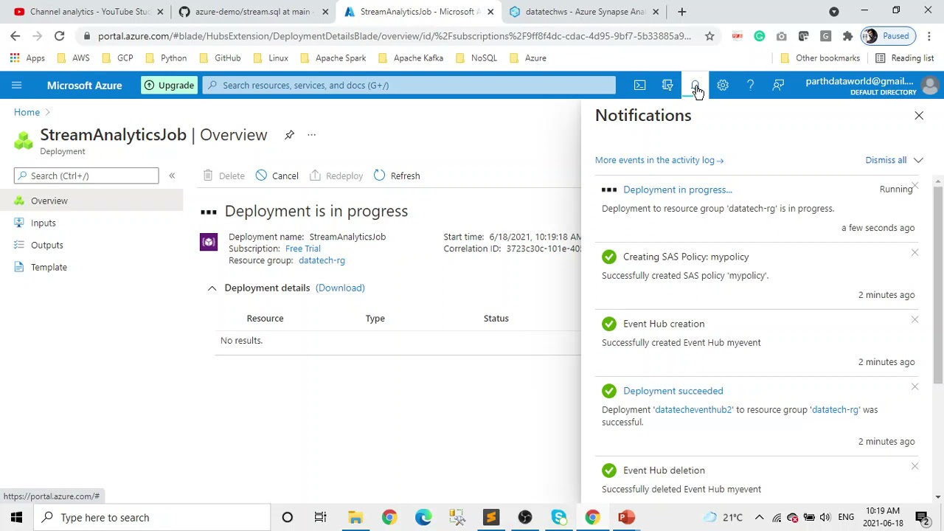Go back with the browser back arrow
The width and height of the screenshot is (944, 531).
coord(15,35)
